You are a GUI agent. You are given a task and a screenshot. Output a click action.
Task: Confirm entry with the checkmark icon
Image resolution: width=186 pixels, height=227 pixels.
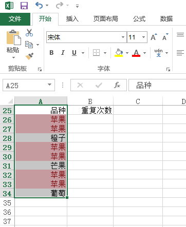point(99,85)
